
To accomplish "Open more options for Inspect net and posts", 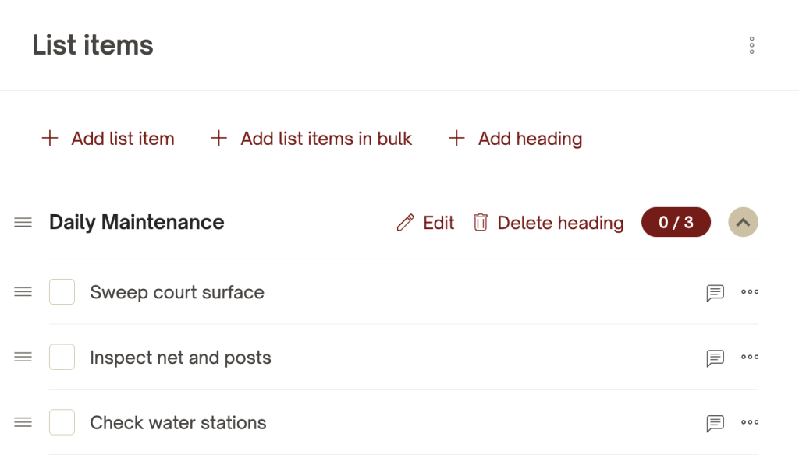I will pos(750,358).
